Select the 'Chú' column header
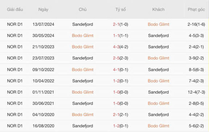This screenshot has height=132, width=209. pos(83,10)
